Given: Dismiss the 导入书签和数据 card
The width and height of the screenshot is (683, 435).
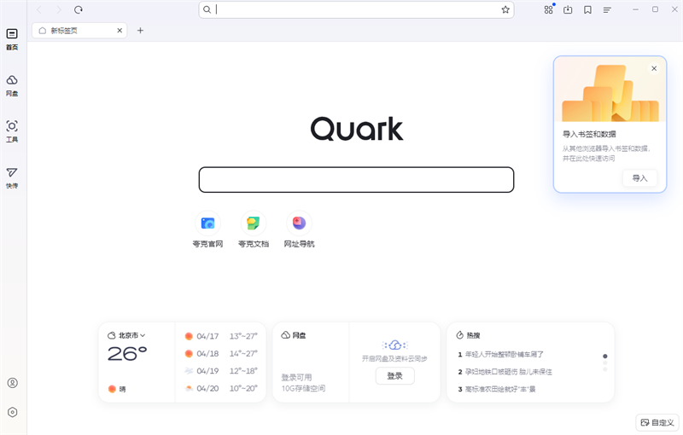Looking at the screenshot, I should click(x=654, y=68).
